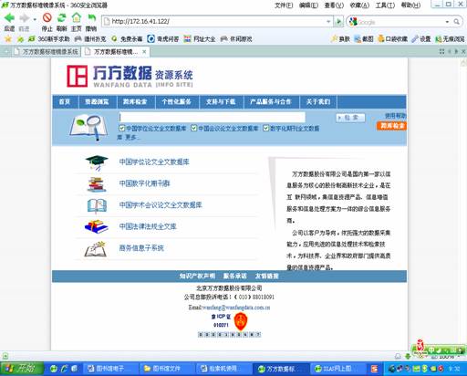Expand the address bar history dropdown
Image resolution: width=467 pixels, height=376 pixels.
(328, 22)
